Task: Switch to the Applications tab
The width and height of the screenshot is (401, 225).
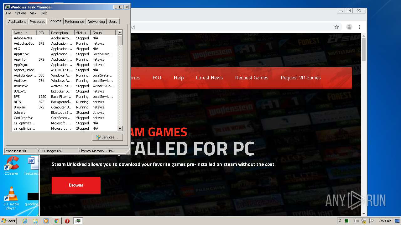Action: [17, 22]
